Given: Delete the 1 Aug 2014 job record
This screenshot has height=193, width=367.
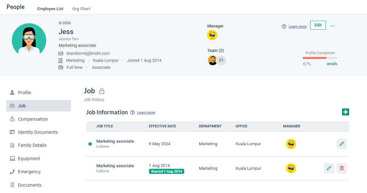Looking at the screenshot, I should point(341,168).
